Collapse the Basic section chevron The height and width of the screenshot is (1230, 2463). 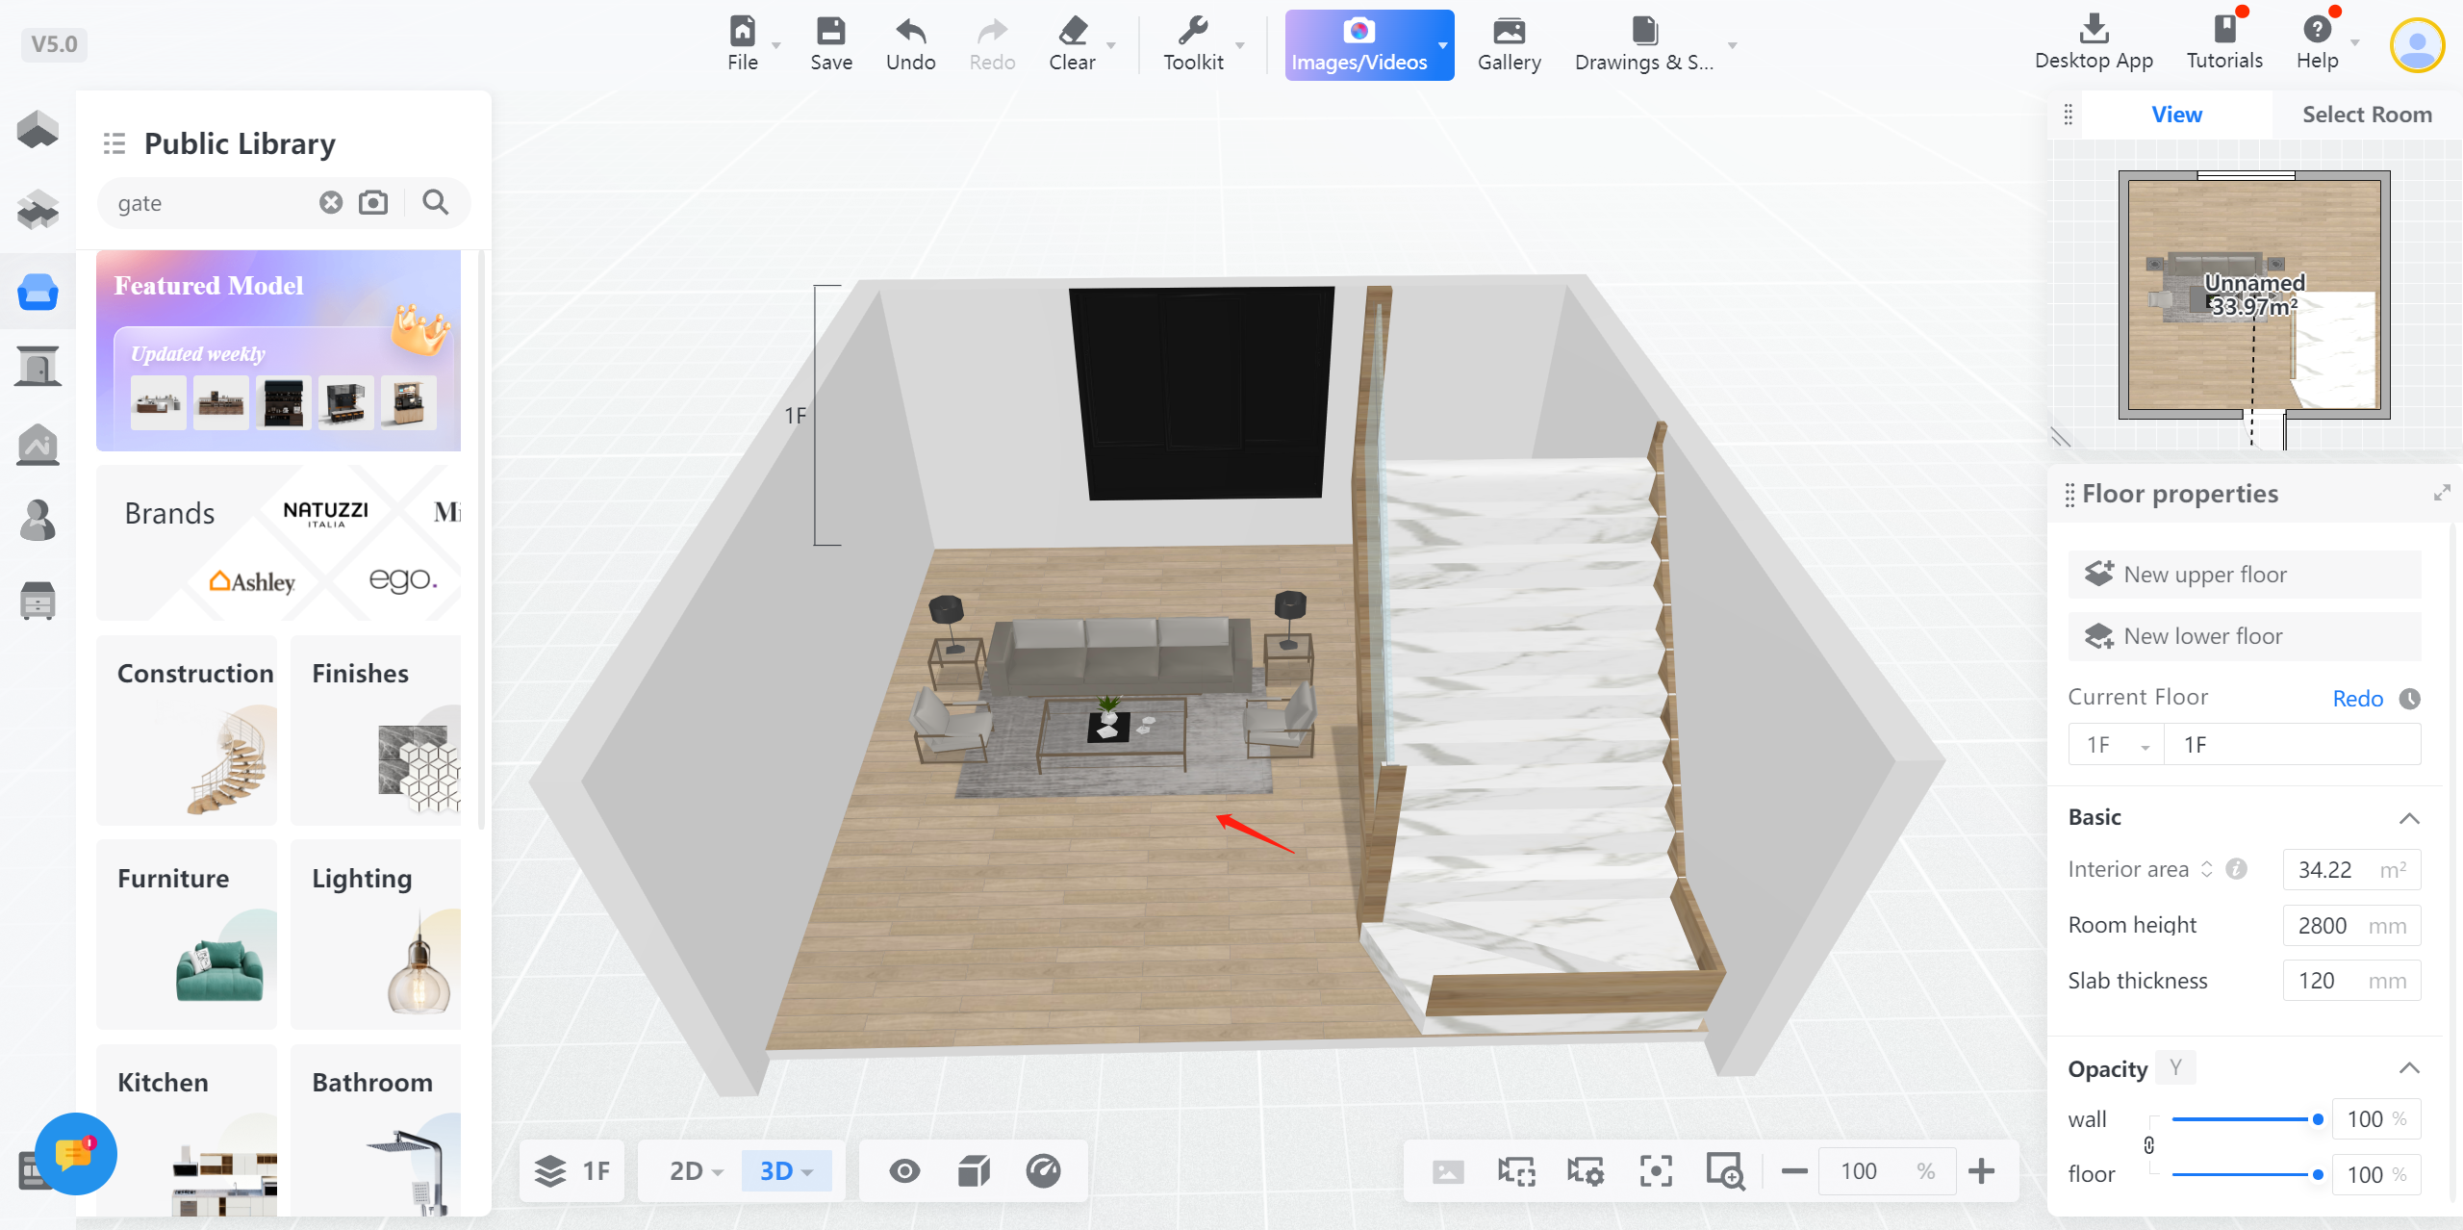coord(2408,818)
